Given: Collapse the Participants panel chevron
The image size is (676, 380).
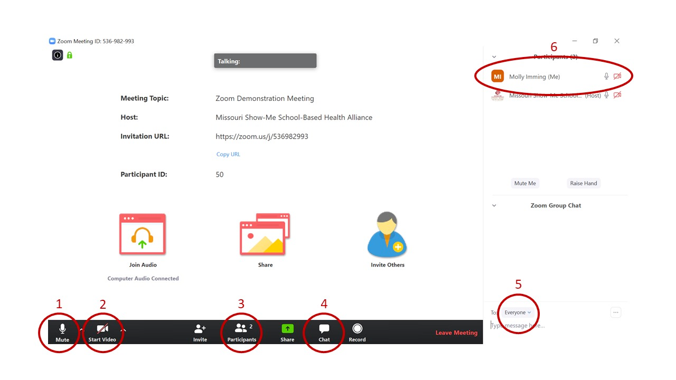Looking at the screenshot, I should point(494,57).
